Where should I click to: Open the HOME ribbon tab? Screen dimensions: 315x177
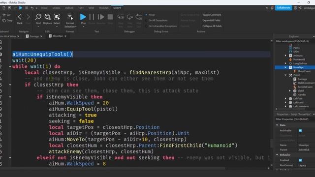click(x=44, y=8)
